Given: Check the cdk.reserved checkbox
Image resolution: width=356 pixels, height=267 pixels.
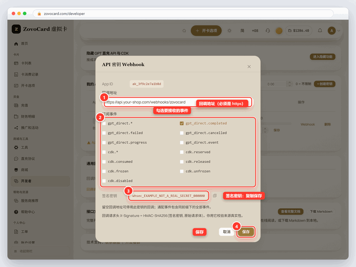Looking at the screenshot, I should (x=182, y=152).
